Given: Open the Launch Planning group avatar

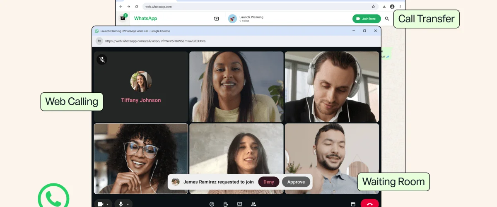Looking at the screenshot, I should coord(232,19).
